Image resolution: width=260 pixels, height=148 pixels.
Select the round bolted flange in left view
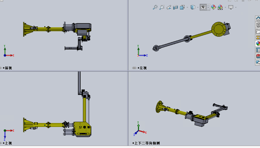click(x=219, y=29)
